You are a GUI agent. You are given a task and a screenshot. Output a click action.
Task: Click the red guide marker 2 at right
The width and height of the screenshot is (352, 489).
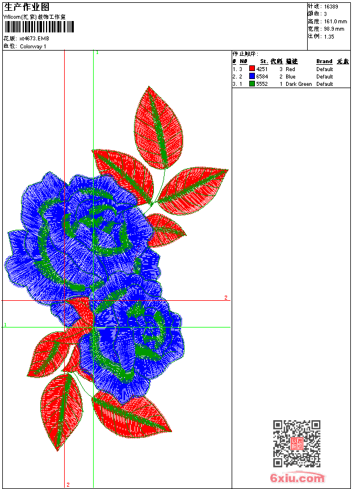[x=226, y=297]
